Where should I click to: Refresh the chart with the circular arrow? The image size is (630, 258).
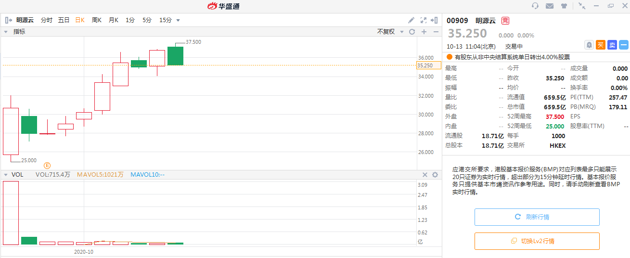tap(412, 32)
